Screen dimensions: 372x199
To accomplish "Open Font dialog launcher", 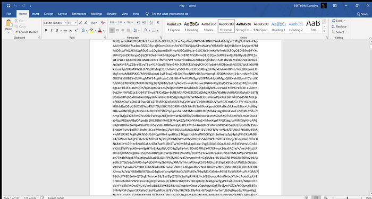I will (105, 38).
